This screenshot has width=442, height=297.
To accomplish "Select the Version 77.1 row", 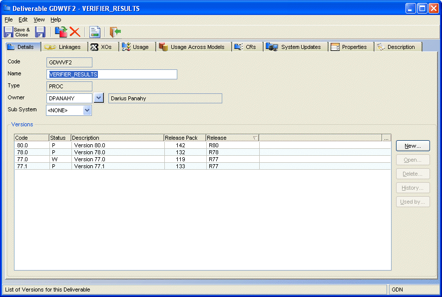I will [90, 166].
